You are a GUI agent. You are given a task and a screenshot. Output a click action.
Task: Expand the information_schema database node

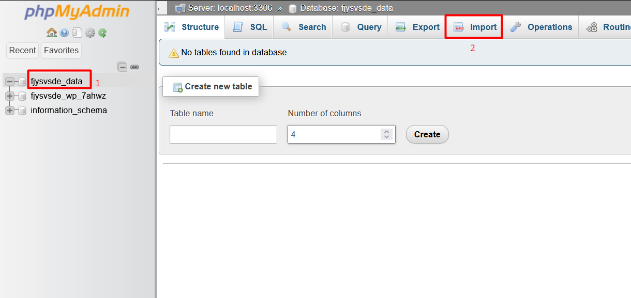(10, 111)
